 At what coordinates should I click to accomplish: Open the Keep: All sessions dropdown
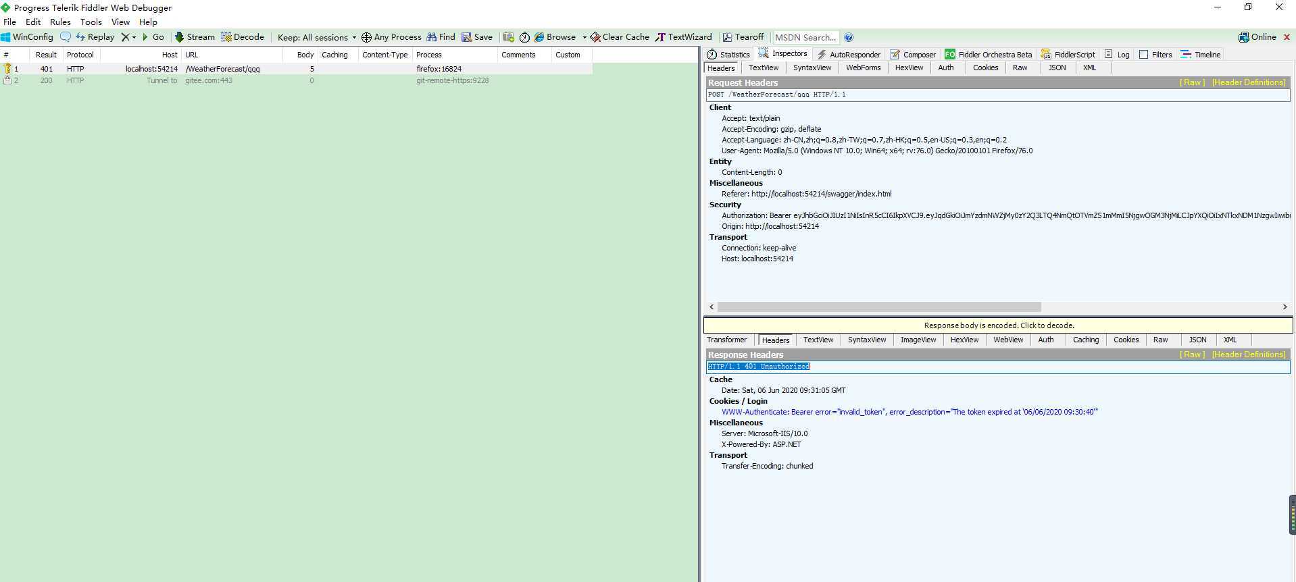click(316, 37)
